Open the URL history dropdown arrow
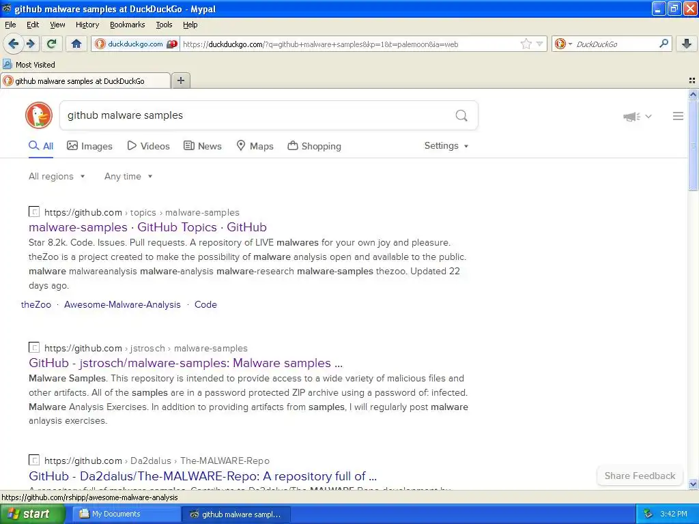The width and height of the screenshot is (699, 524). coord(539,44)
